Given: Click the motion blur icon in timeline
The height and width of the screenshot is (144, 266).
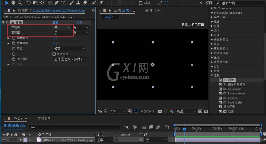Looking at the screenshot, I should (158, 127).
